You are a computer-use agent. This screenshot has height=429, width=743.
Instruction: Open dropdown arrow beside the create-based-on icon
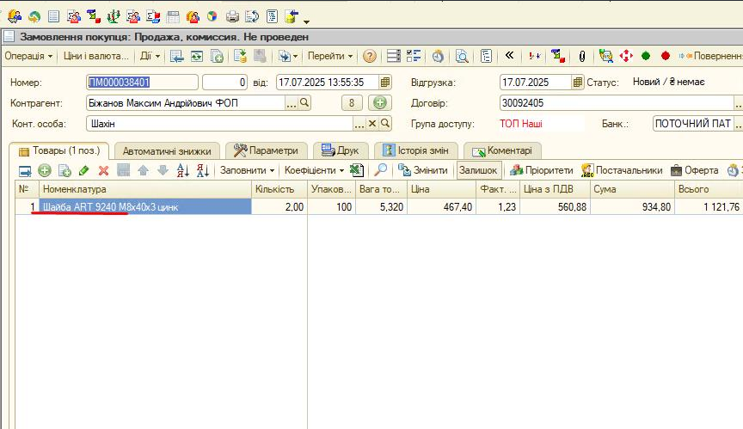point(295,57)
